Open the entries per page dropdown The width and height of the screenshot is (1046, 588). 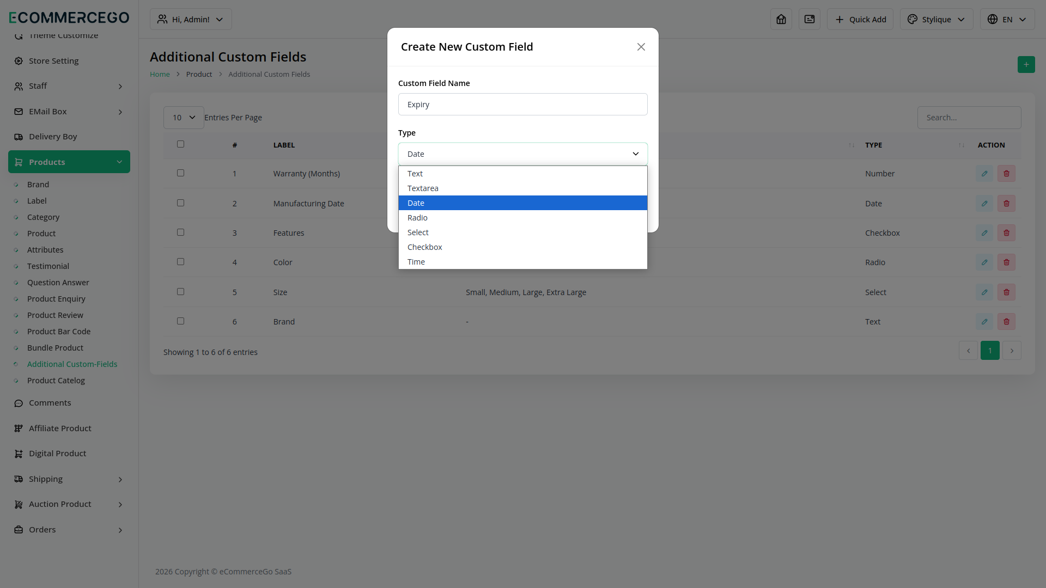[x=184, y=118]
